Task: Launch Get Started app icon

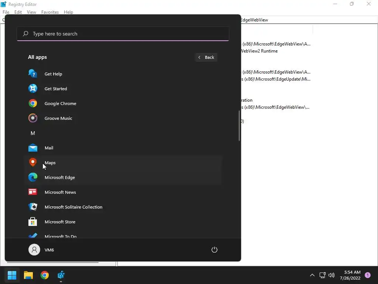Action: tap(33, 89)
